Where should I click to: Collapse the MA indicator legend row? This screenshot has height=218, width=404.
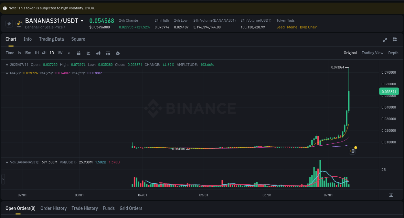pyautogui.click(x=7, y=73)
